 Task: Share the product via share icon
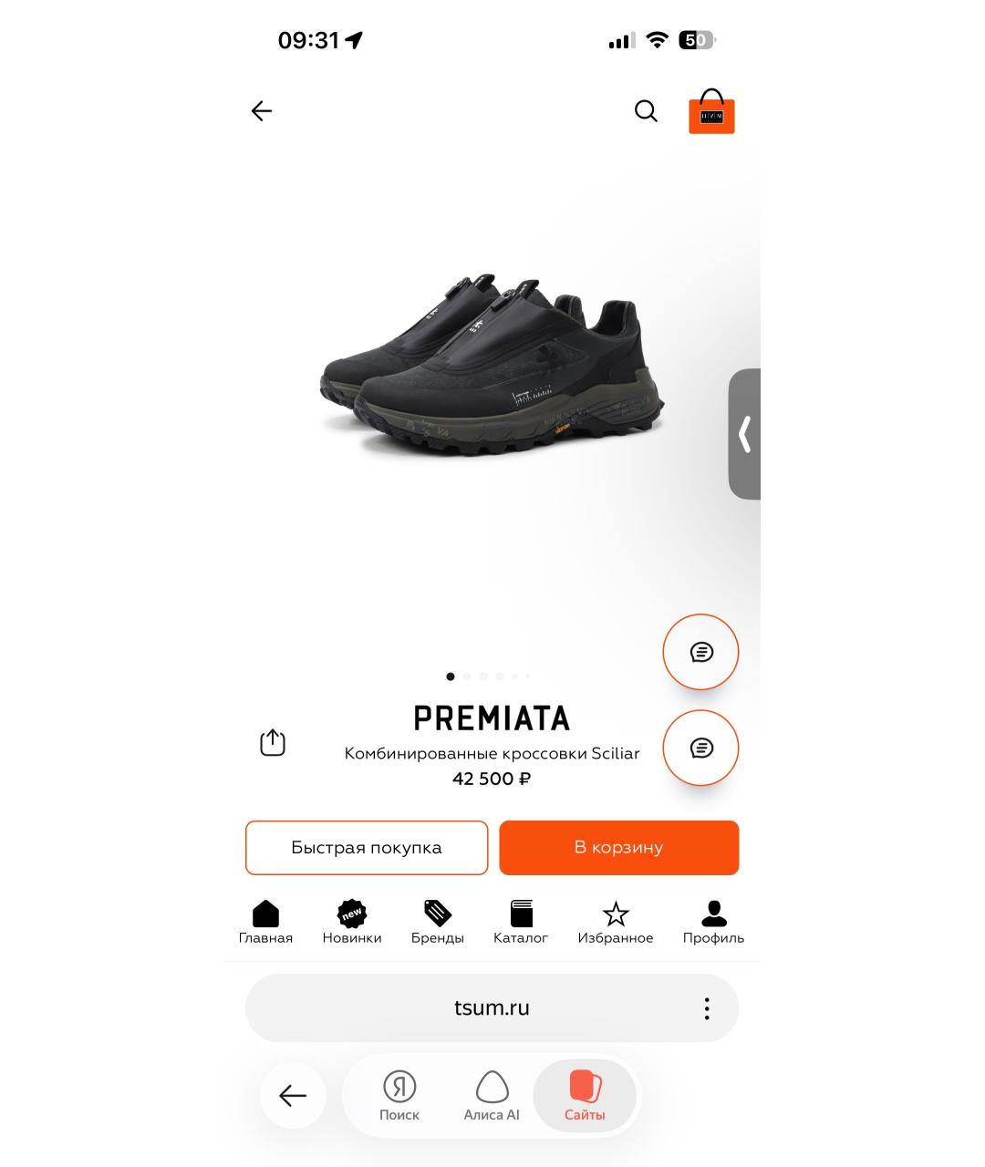(273, 742)
